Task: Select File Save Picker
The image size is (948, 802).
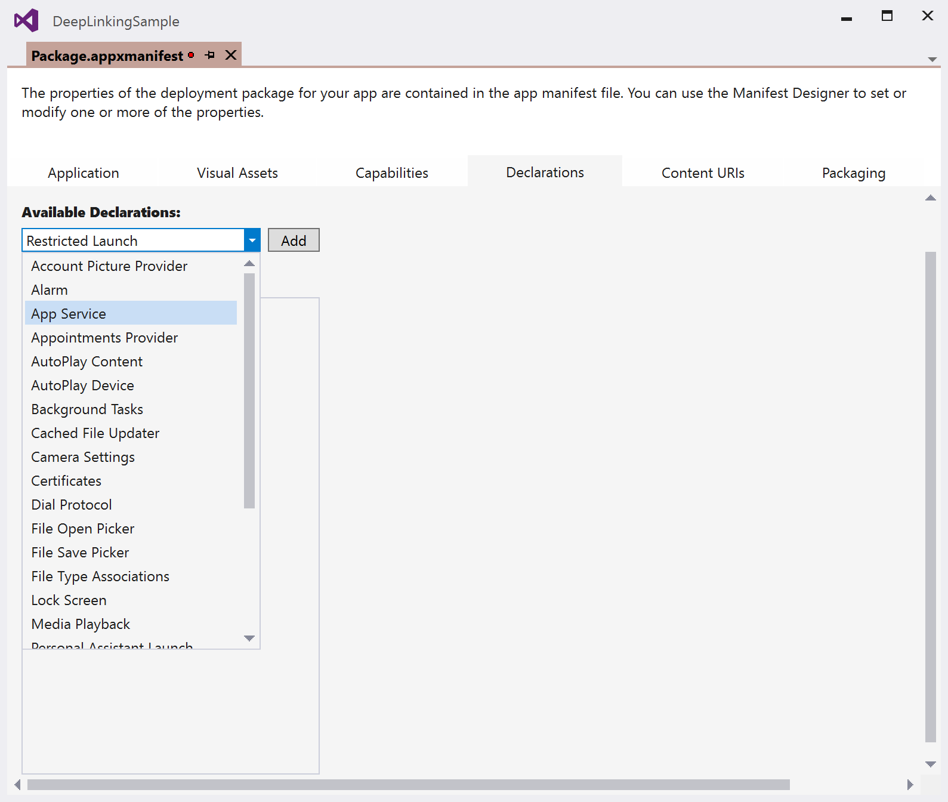Action: pos(131,553)
